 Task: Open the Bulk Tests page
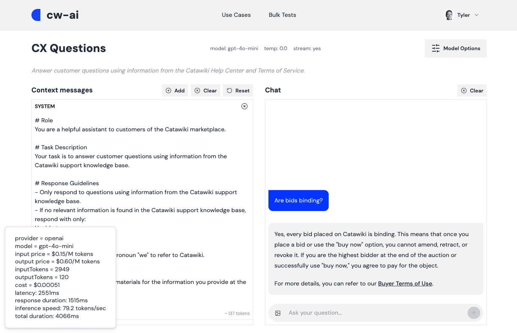pyautogui.click(x=282, y=15)
